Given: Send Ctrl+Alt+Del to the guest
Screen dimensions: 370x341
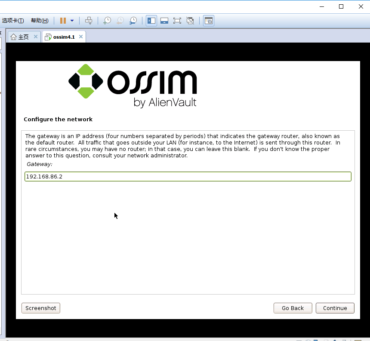Looking at the screenshot, I should pos(89,21).
